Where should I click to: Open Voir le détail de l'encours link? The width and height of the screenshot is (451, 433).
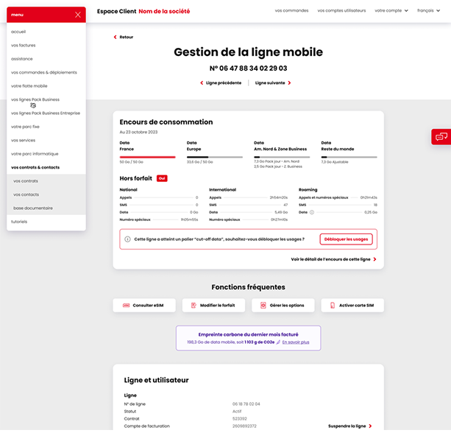pyautogui.click(x=330, y=259)
